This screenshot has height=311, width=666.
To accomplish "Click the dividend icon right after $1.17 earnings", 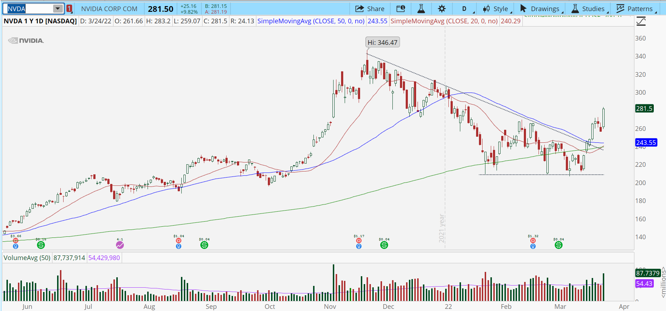I will click(x=384, y=245).
